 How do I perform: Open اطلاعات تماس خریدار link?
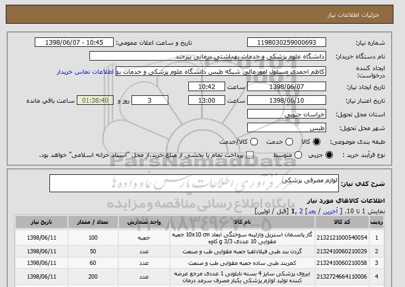[85, 72]
